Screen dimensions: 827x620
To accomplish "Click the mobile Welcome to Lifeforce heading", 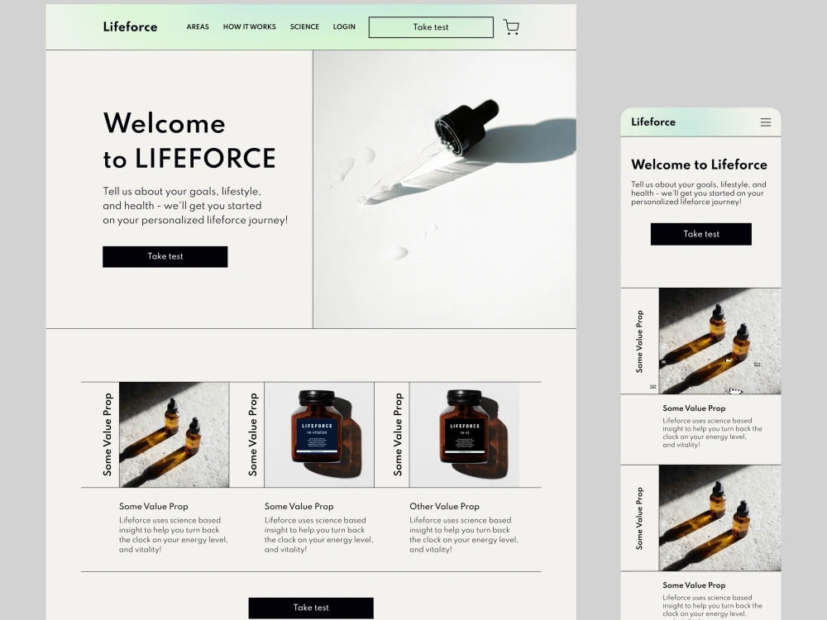I will [699, 165].
